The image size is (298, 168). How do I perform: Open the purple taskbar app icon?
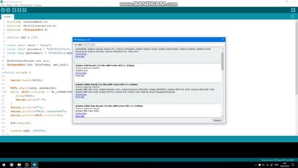[x=12, y=165]
